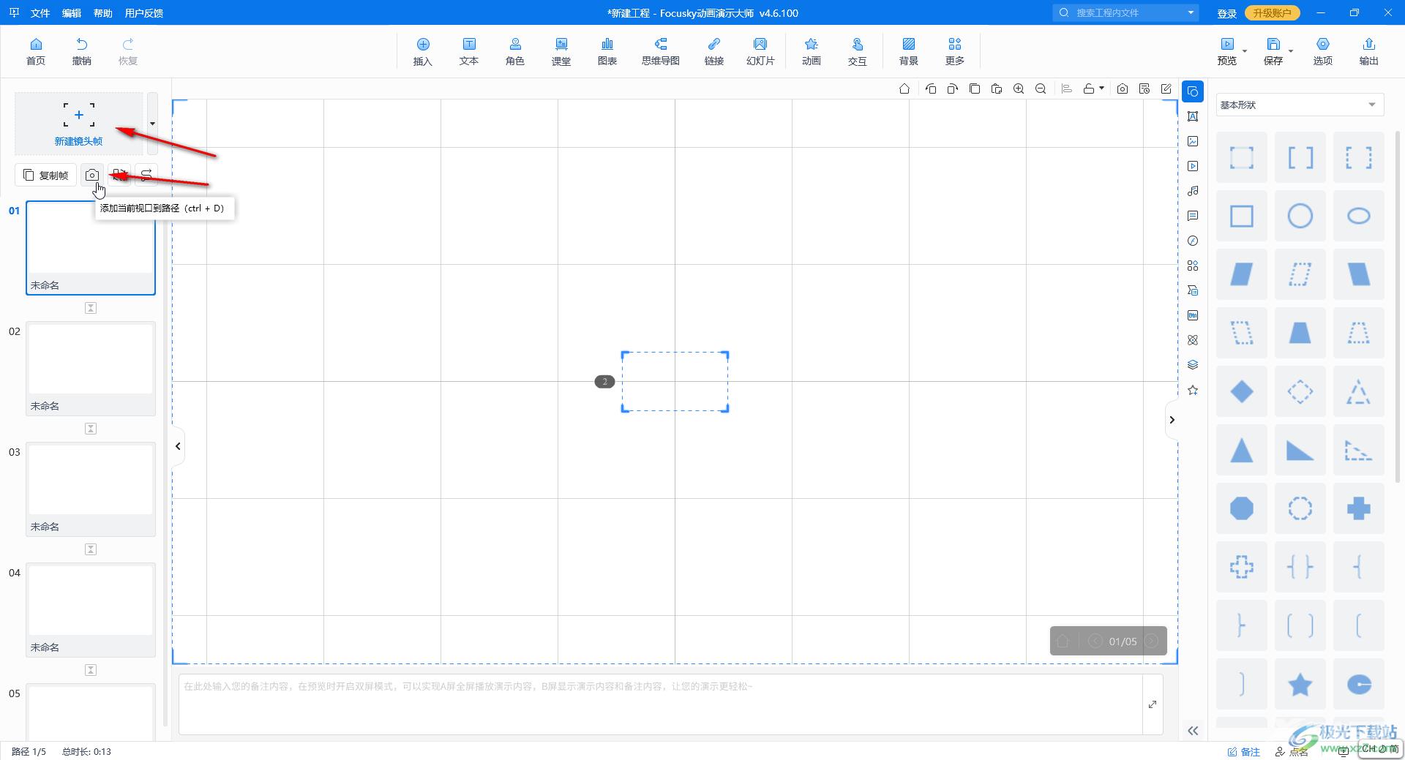The height and width of the screenshot is (760, 1405).
Task: Click the 搜索工程内文件 search field
Action: (x=1125, y=12)
